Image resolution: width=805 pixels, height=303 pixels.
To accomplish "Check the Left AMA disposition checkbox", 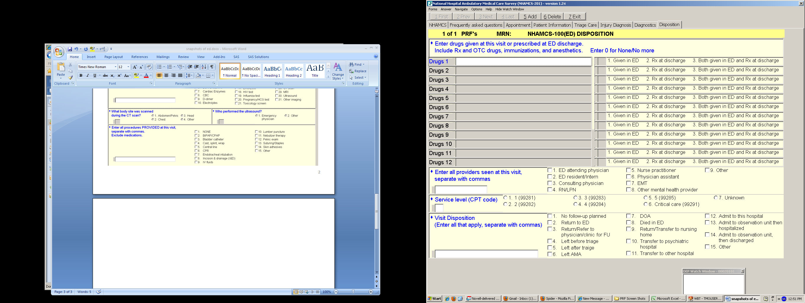I will [550, 254].
